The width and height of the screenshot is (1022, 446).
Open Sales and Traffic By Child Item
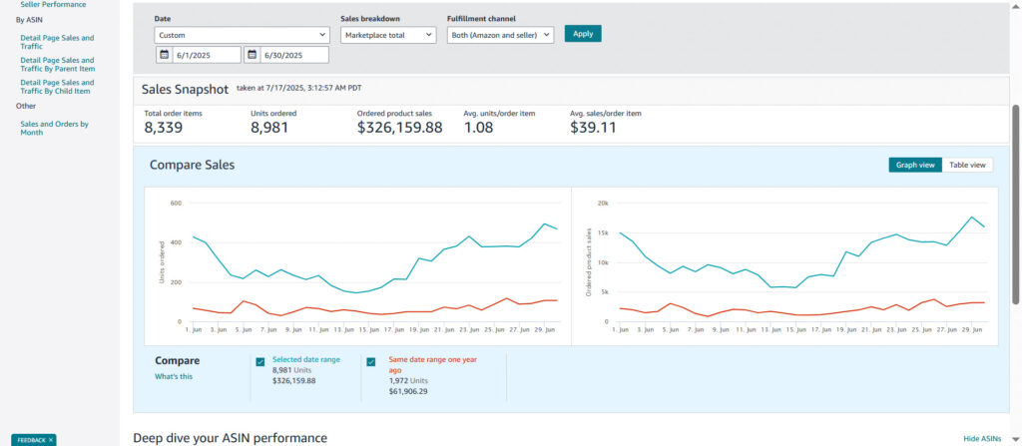pos(57,87)
